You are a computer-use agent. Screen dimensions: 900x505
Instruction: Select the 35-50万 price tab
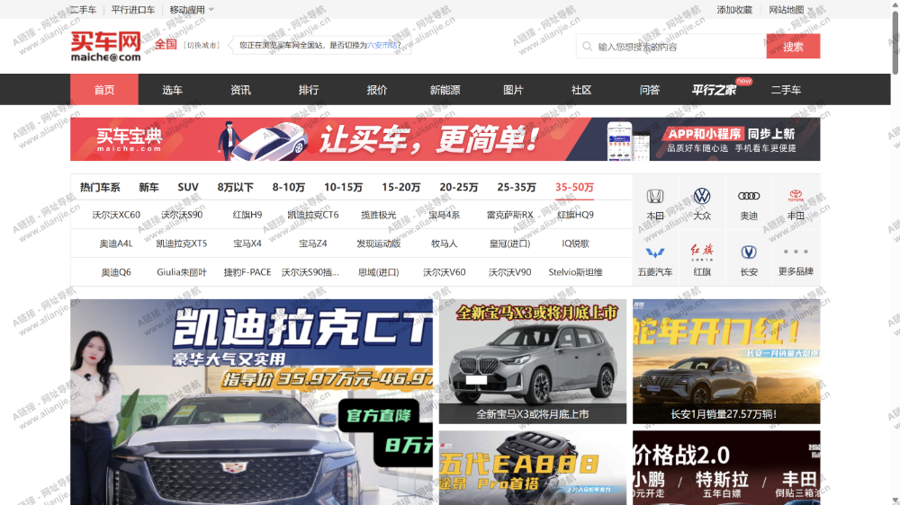point(574,188)
